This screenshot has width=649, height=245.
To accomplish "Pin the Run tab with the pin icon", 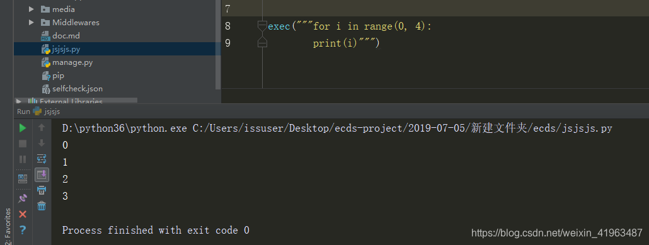I will tap(23, 198).
